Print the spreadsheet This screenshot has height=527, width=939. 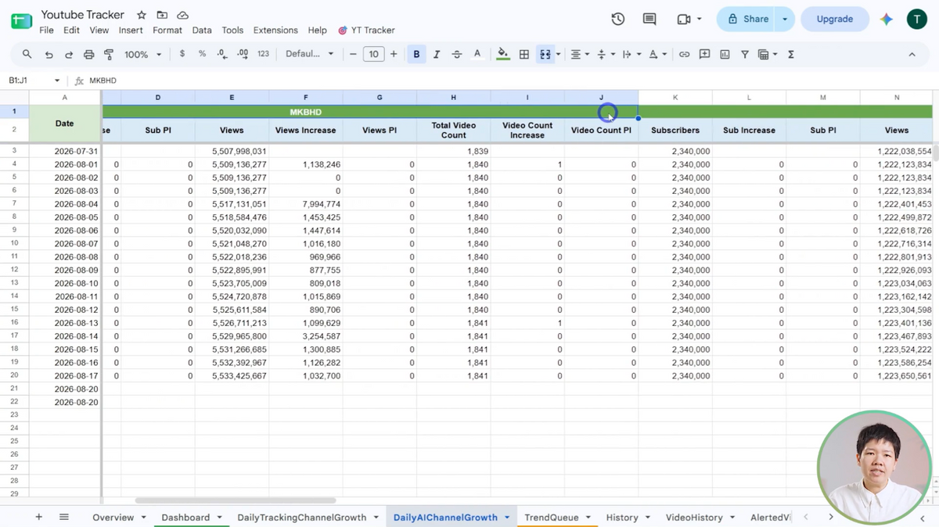88,55
